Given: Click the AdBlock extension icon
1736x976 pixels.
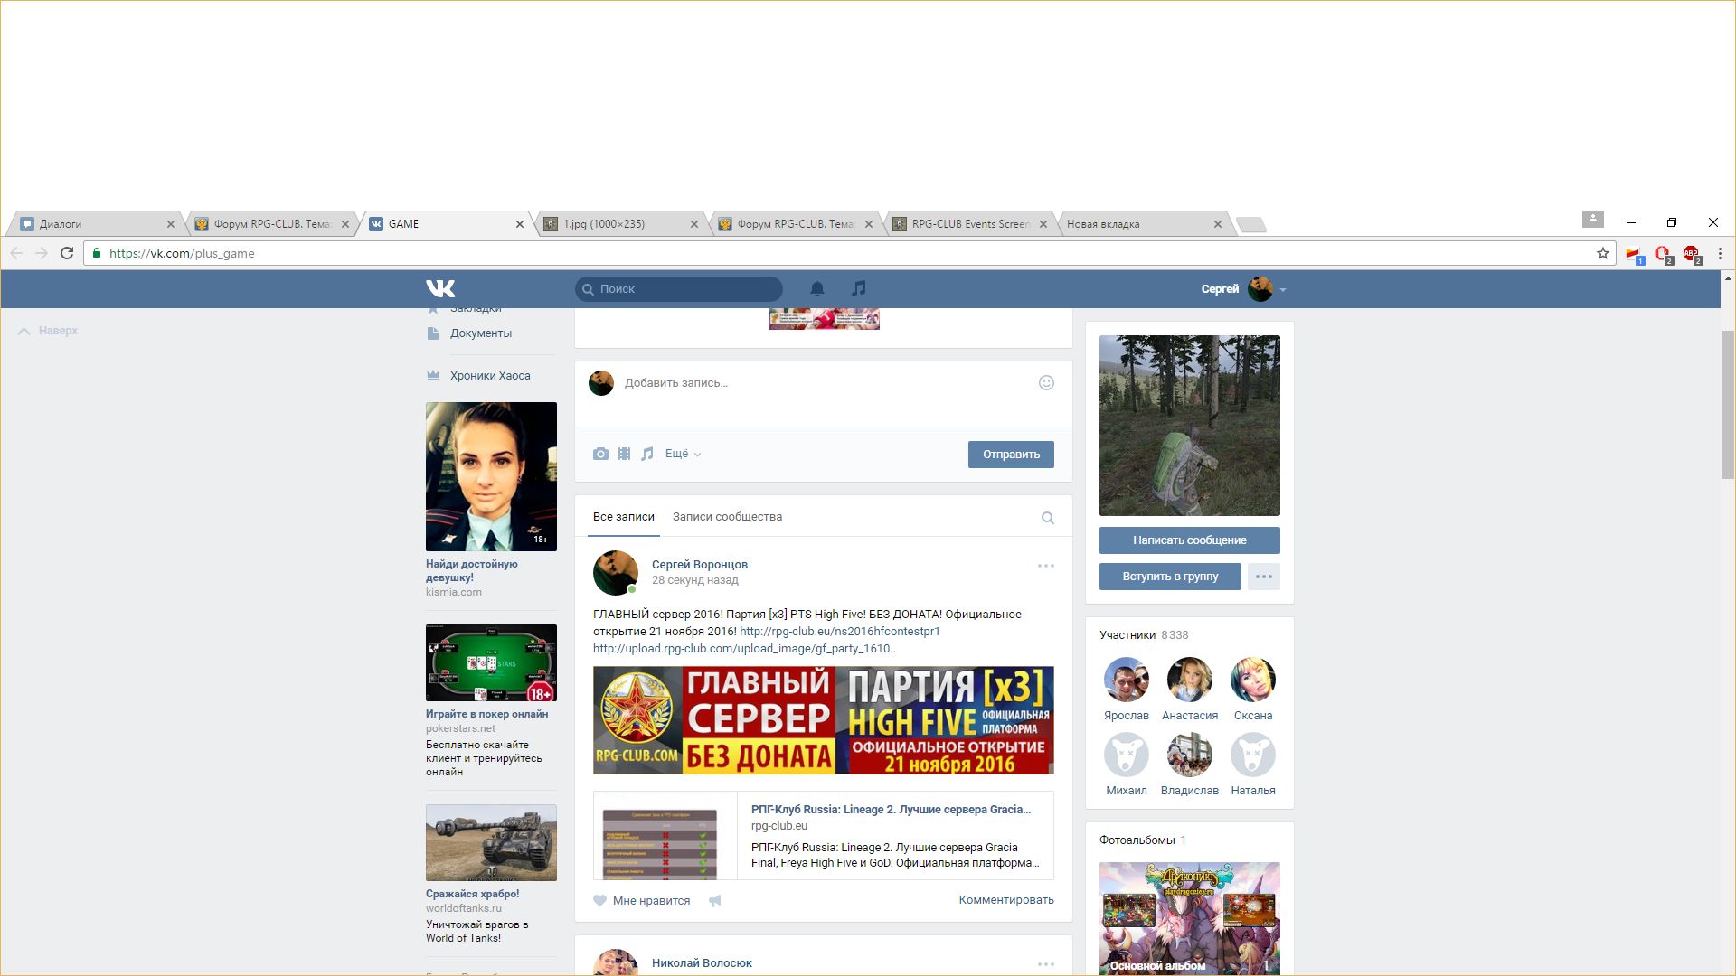Looking at the screenshot, I should pyautogui.click(x=1692, y=254).
